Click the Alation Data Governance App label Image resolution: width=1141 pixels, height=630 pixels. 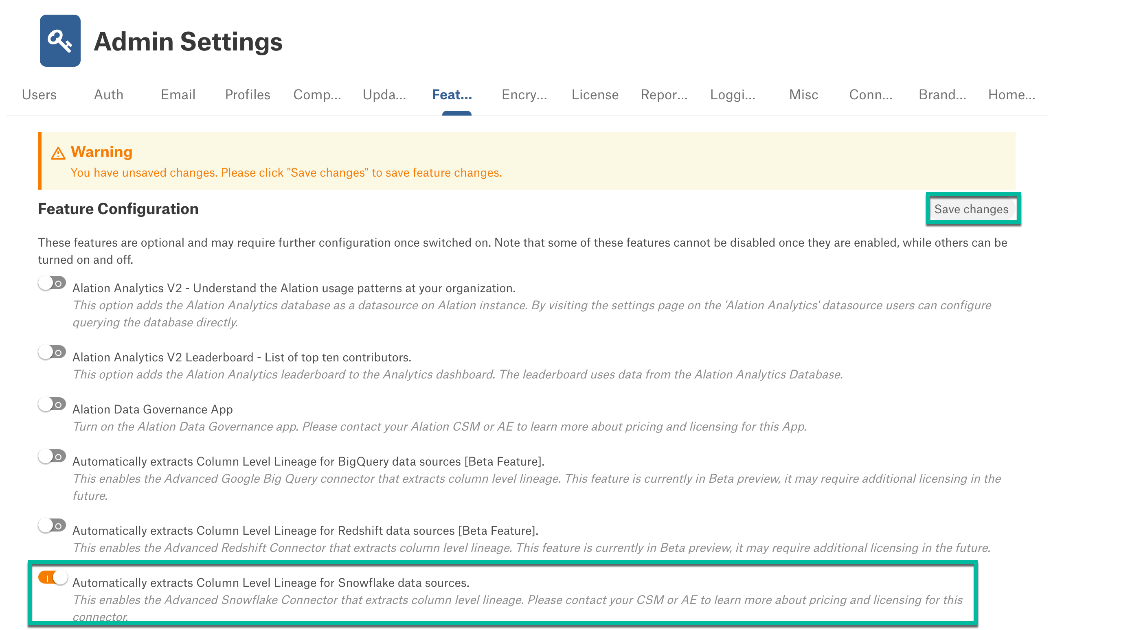point(152,409)
